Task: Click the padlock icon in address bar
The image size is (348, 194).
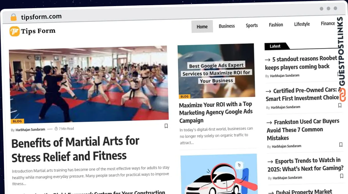Action: point(13,17)
